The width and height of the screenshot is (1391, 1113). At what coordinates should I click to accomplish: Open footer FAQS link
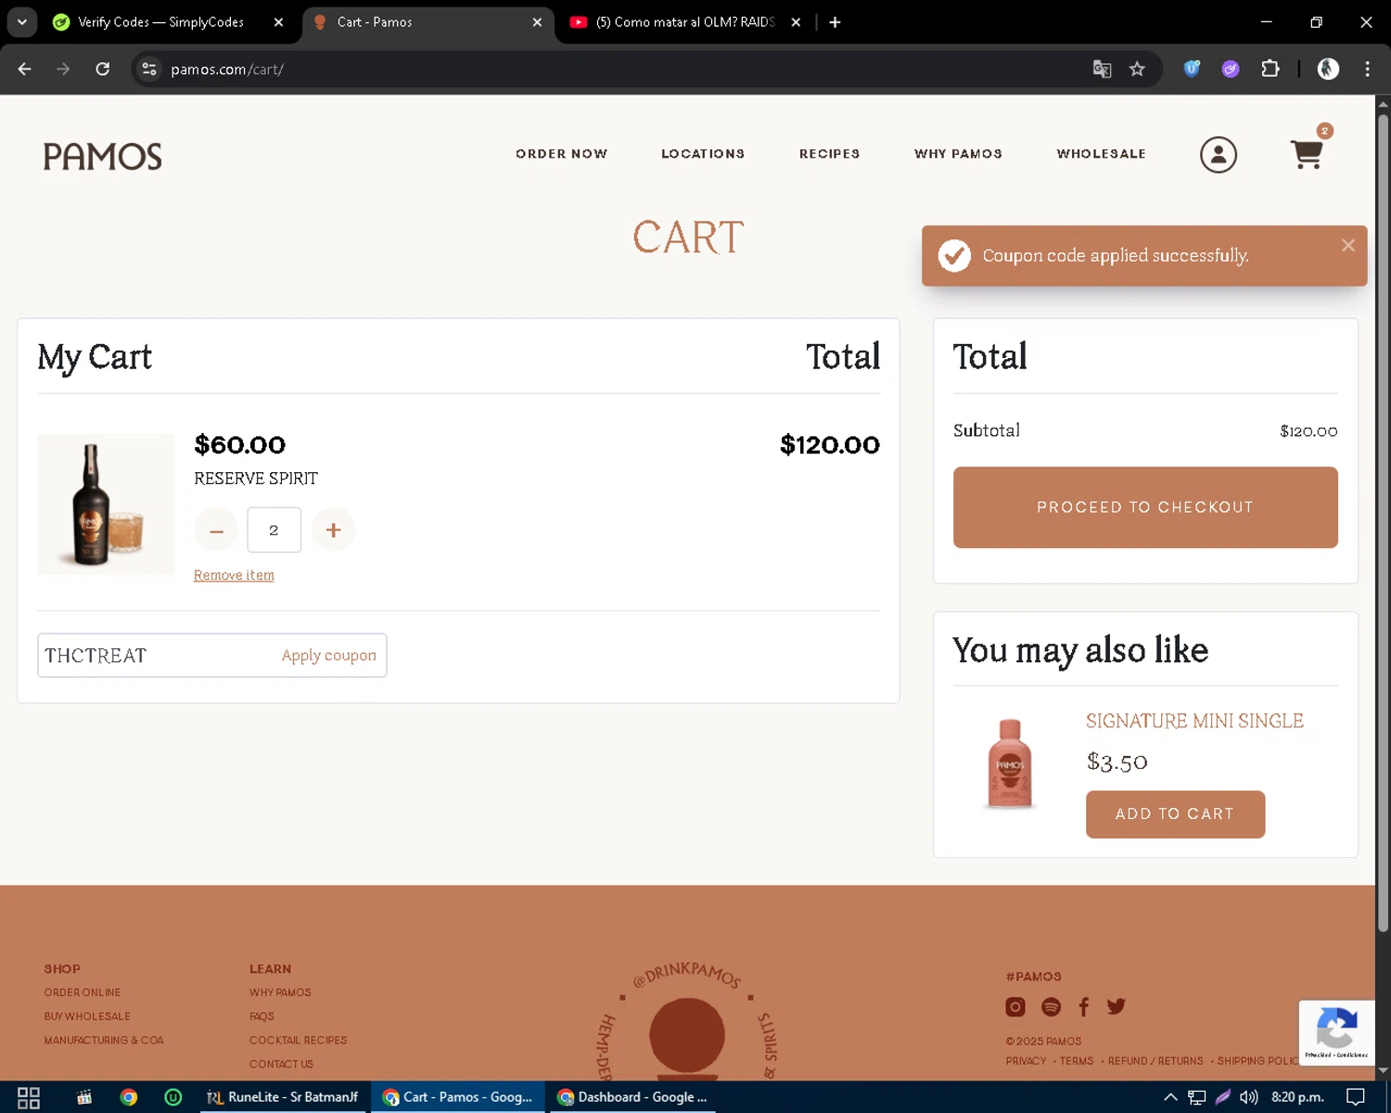[x=262, y=1017]
